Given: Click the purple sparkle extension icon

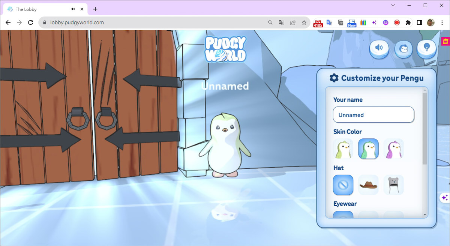Looking at the screenshot, I should point(374,22).
